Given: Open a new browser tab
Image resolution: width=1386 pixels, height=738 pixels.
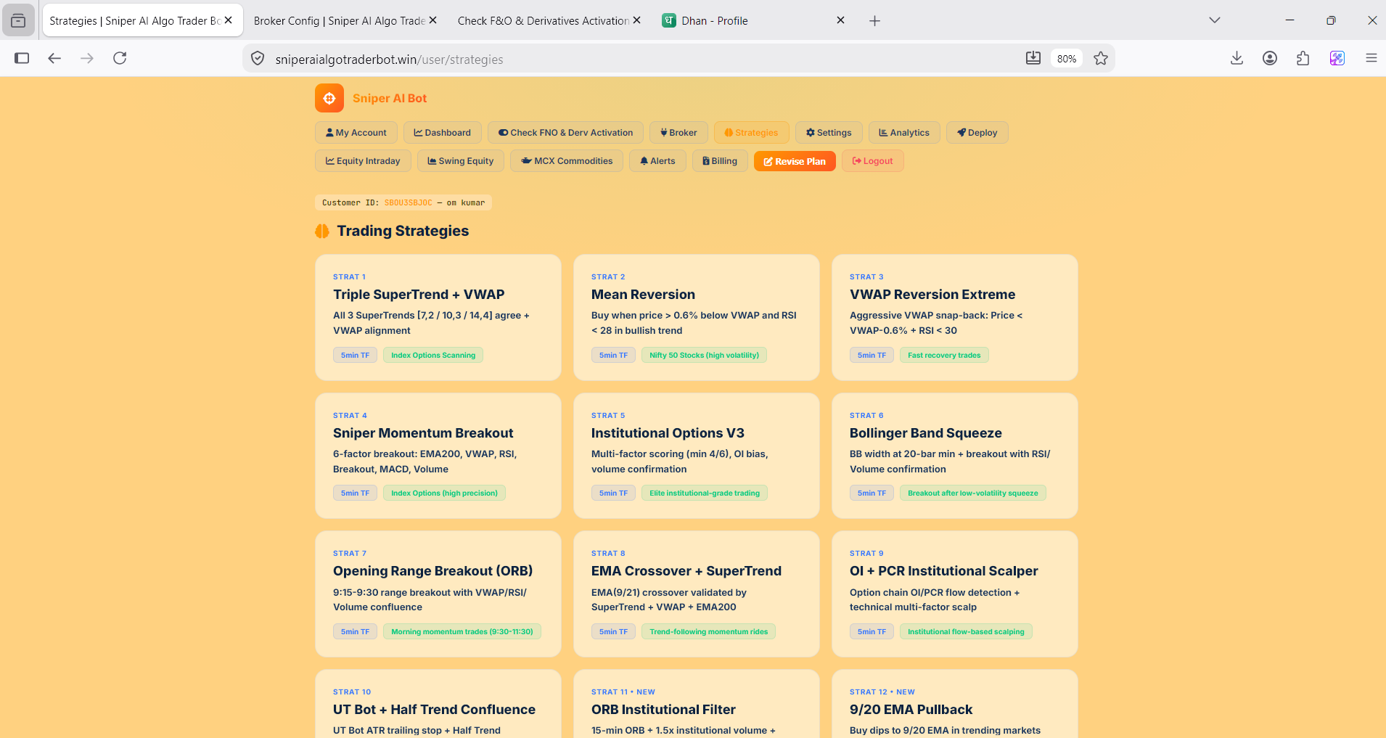Looking at the screenshot, I should [874, 21].
